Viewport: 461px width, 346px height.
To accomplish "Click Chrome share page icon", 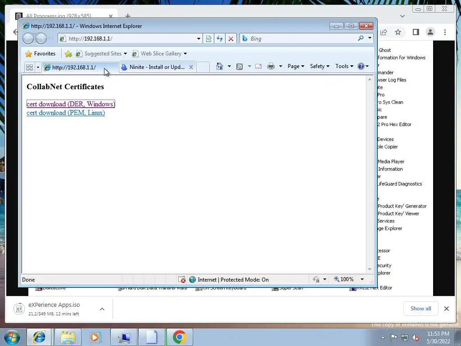I will (384, 32).
